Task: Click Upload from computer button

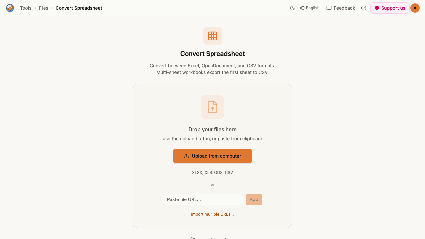Action: 212,156
